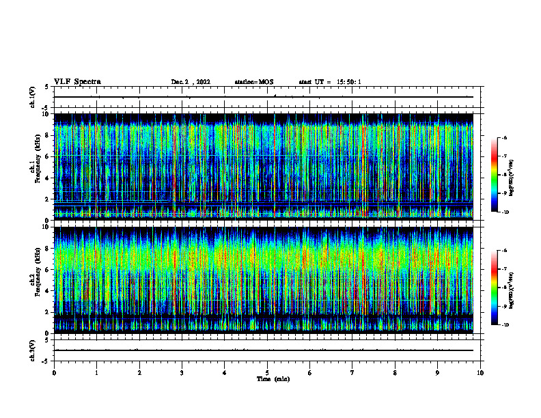Viewport: 541px width, 418px height.
Task: Click the "1" tick on time axis
Action: pos(96,373)
